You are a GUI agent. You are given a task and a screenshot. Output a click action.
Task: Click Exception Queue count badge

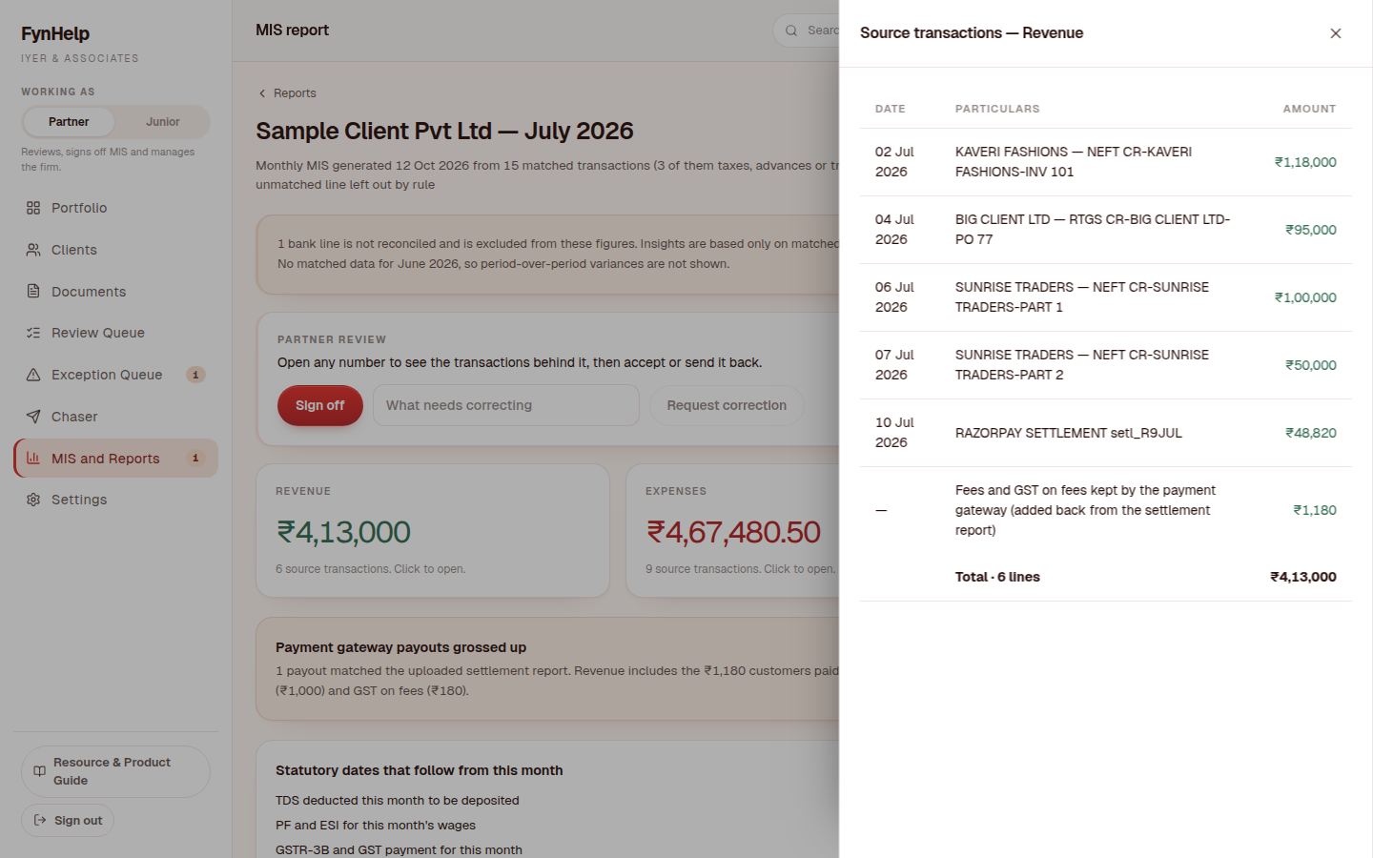pyautogui.click(x=195, y=375)
